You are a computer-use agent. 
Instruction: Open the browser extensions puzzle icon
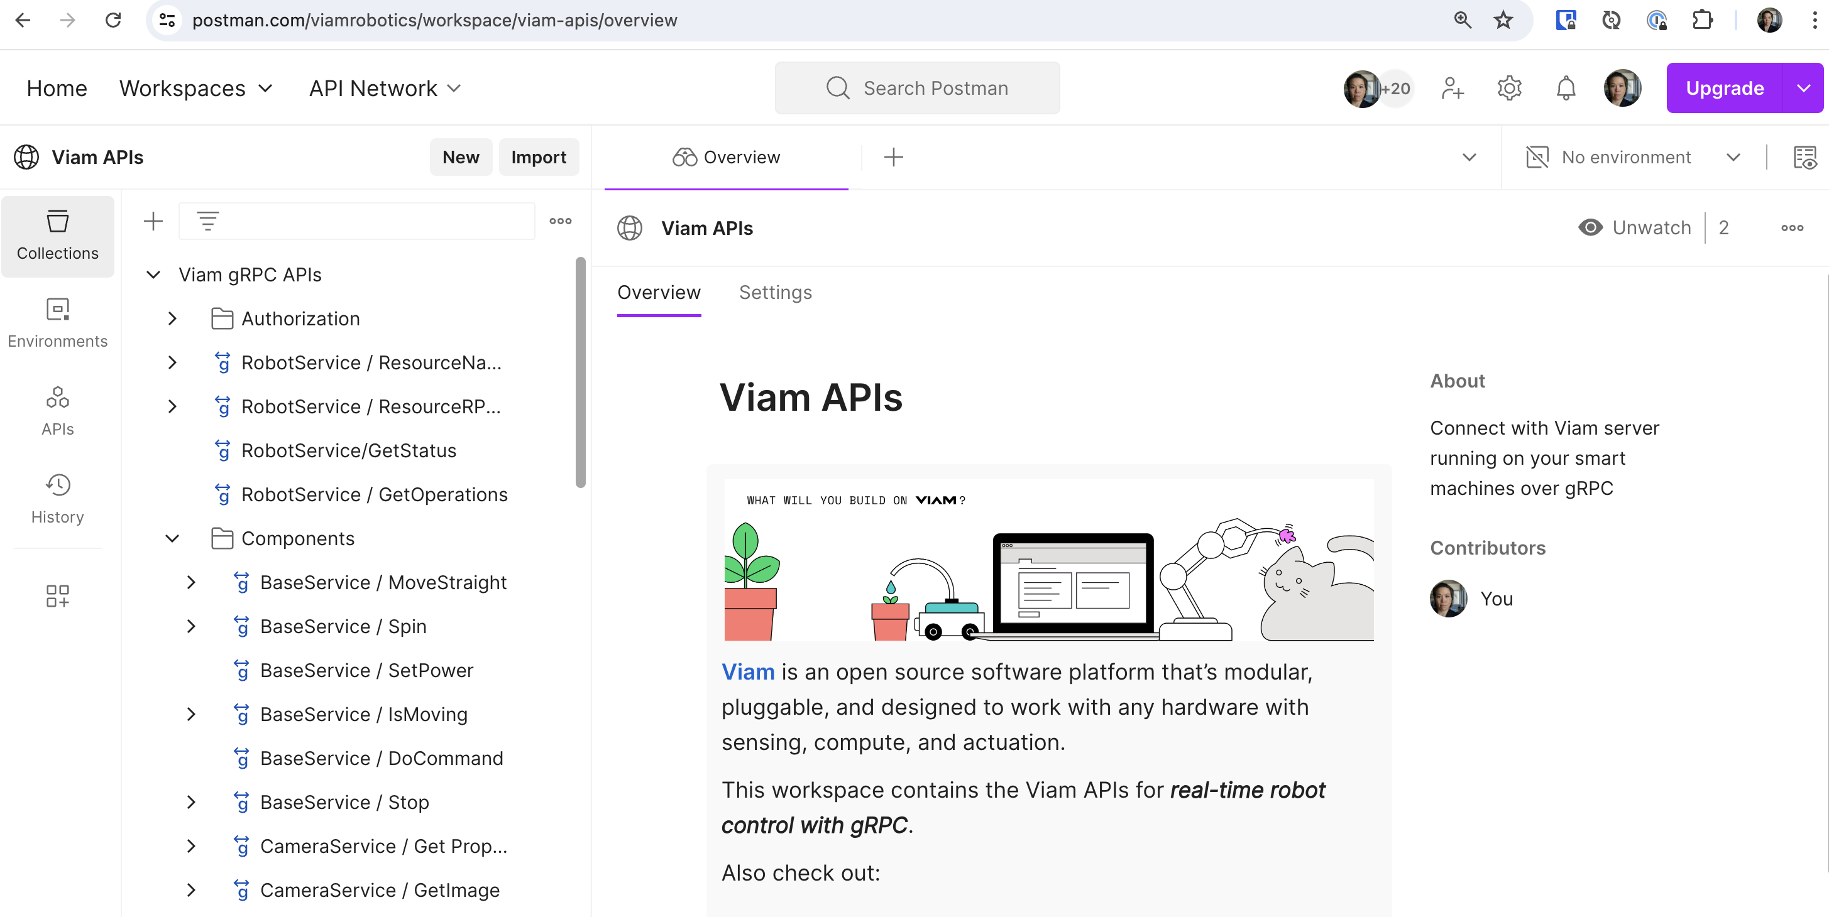(x=1703, y=20)
